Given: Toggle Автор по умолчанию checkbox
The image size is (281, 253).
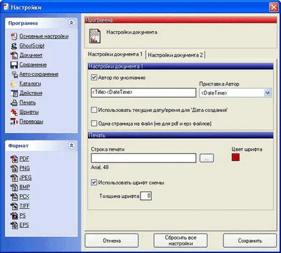Looking at the screenshot, I should pos(94,78).
